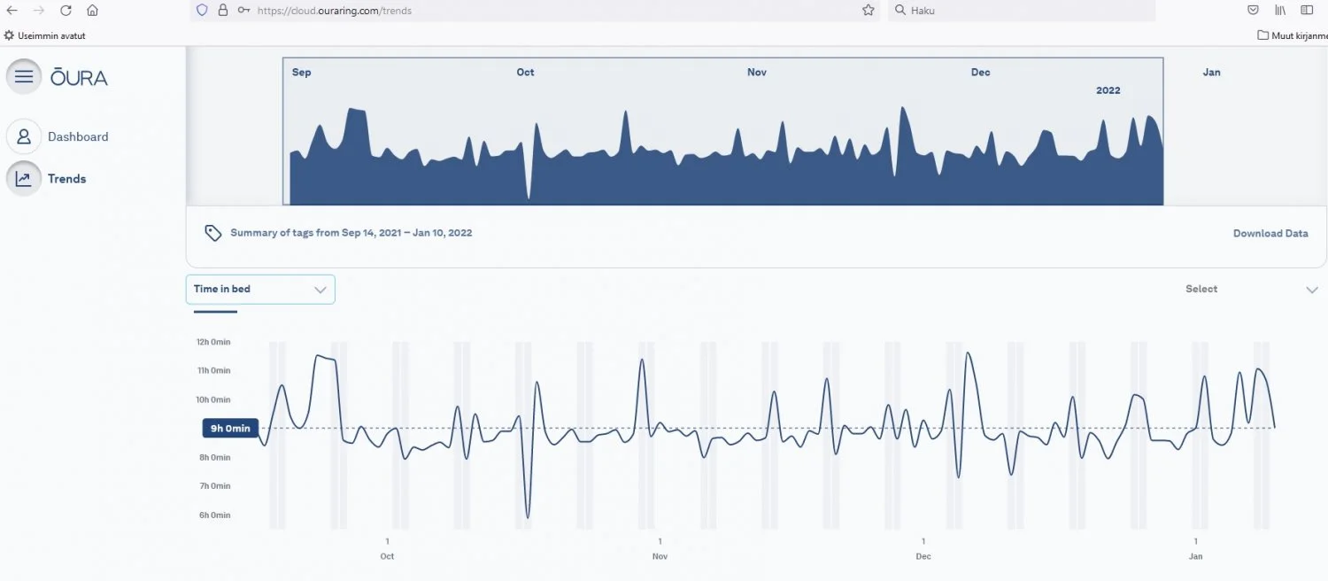The width and height of the screenshot is (1328, 581).
Task: Bookmark this page with the star icon
Action: tap(869, 11)
